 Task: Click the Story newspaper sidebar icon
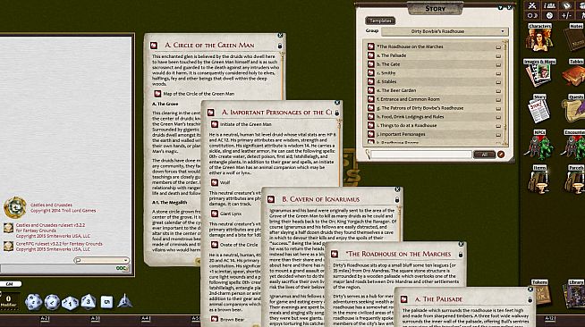pyautogui.click(x=539, y=109)
